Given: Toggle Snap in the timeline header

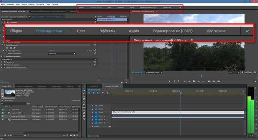Looking at the screenshot, I should pyautogui.click(x=94, y=93).
